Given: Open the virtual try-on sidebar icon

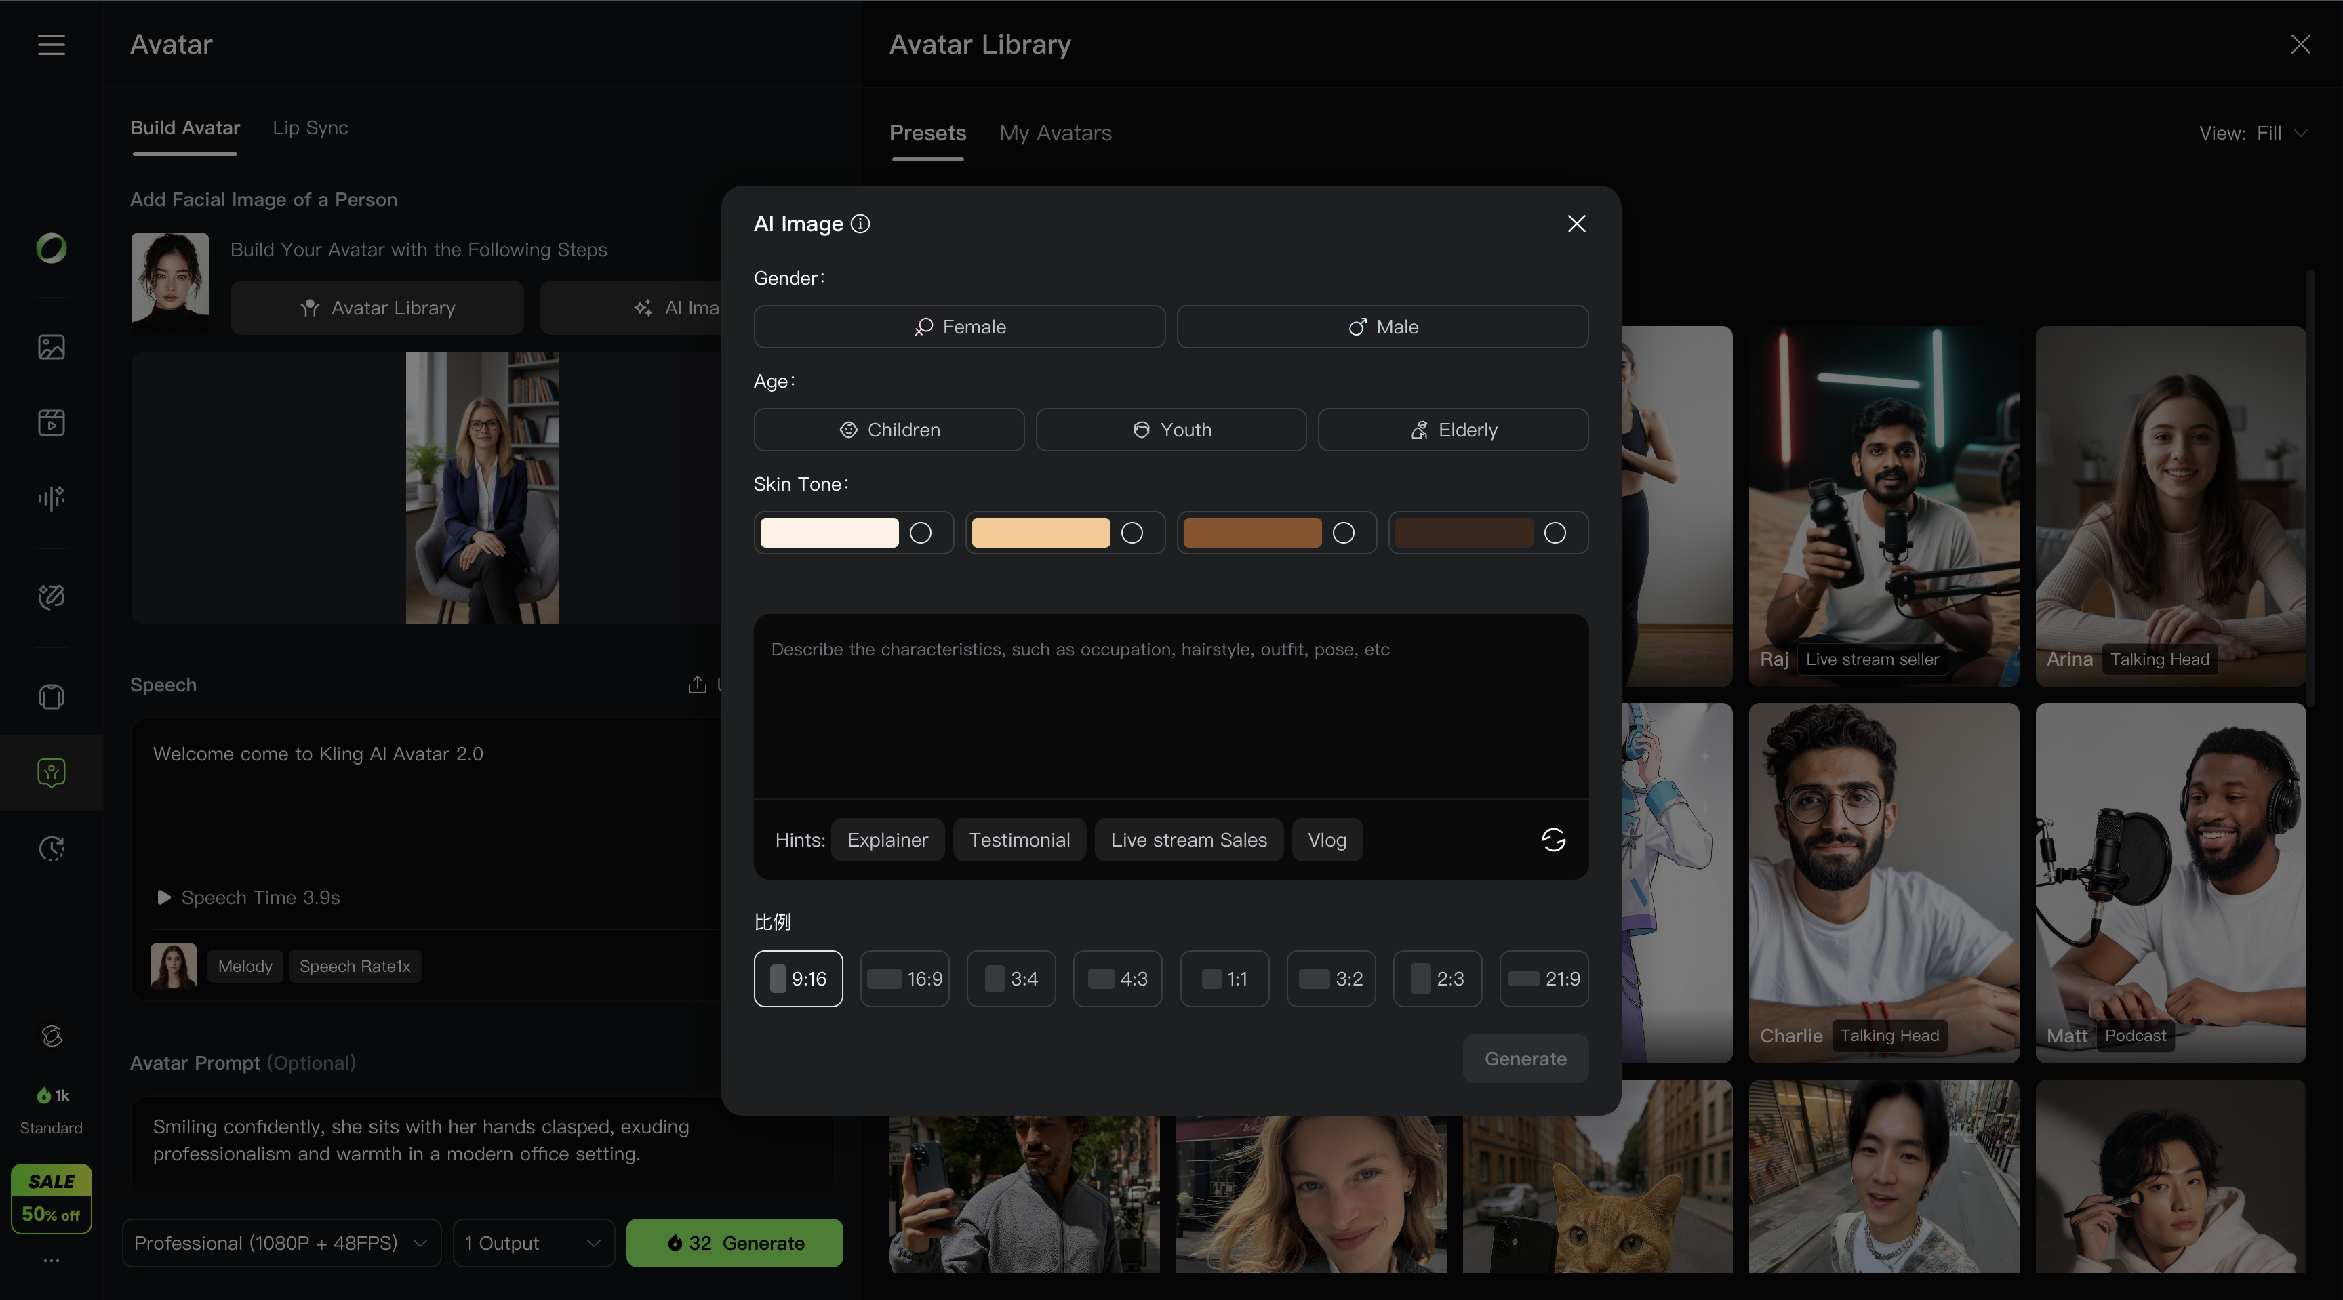Looking at the screenshot, I should (x=51, y=696).
